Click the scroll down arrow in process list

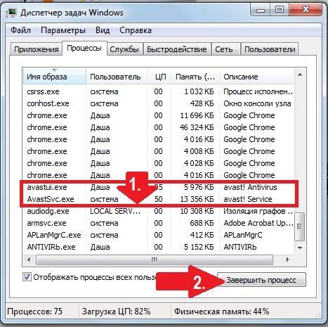300,248
